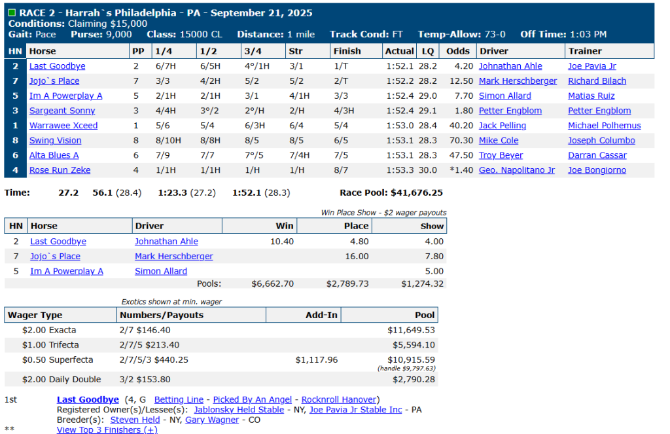
Task: Click breeder Gary Wagner link
Action: [211, 420]
